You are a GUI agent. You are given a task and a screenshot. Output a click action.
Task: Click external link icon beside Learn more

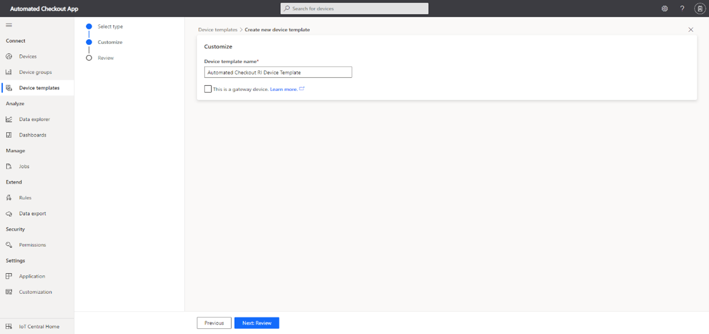pyautogui.click(x=302, y=89)
